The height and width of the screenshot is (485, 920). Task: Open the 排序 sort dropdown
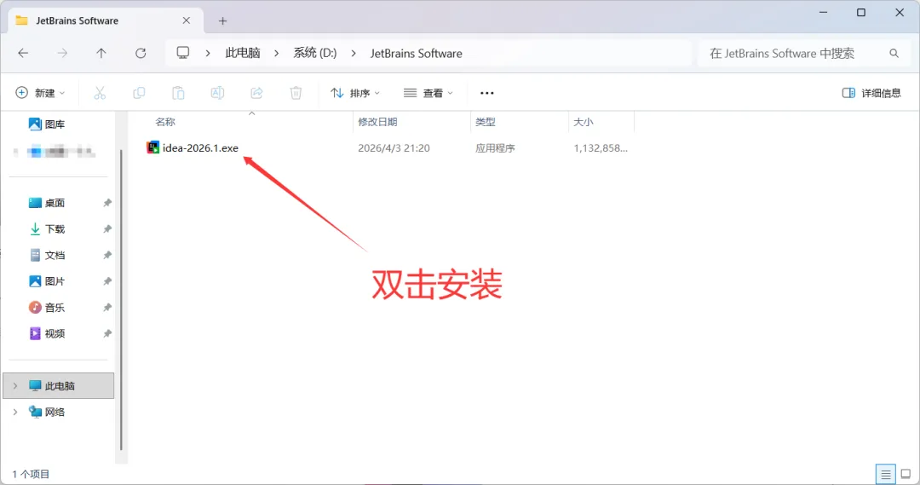pos(355,93)
